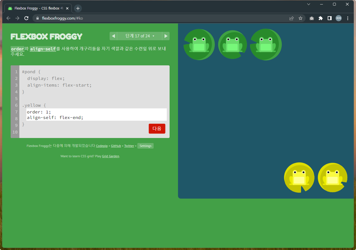Select the Flexbox Froggy browser tab
356x250 pixels.
(38, 8)
